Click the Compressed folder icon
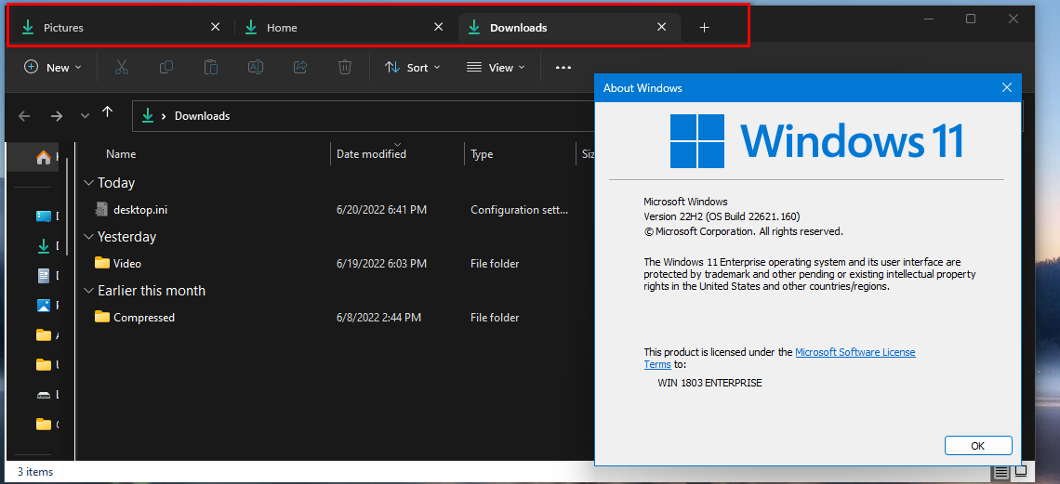The width and height of the screenshot is (1060, 484). 102,317
